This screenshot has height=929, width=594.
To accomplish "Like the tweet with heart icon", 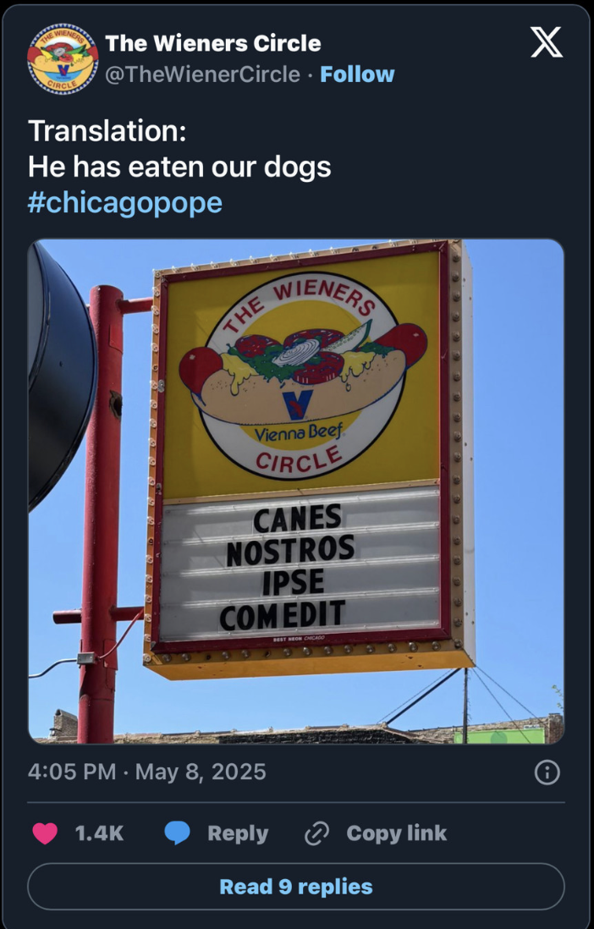I will pos(45,833).
